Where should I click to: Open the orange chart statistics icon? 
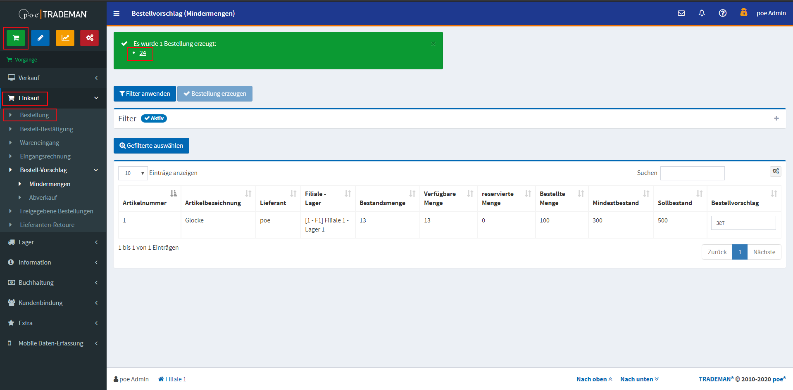(65, 38)
